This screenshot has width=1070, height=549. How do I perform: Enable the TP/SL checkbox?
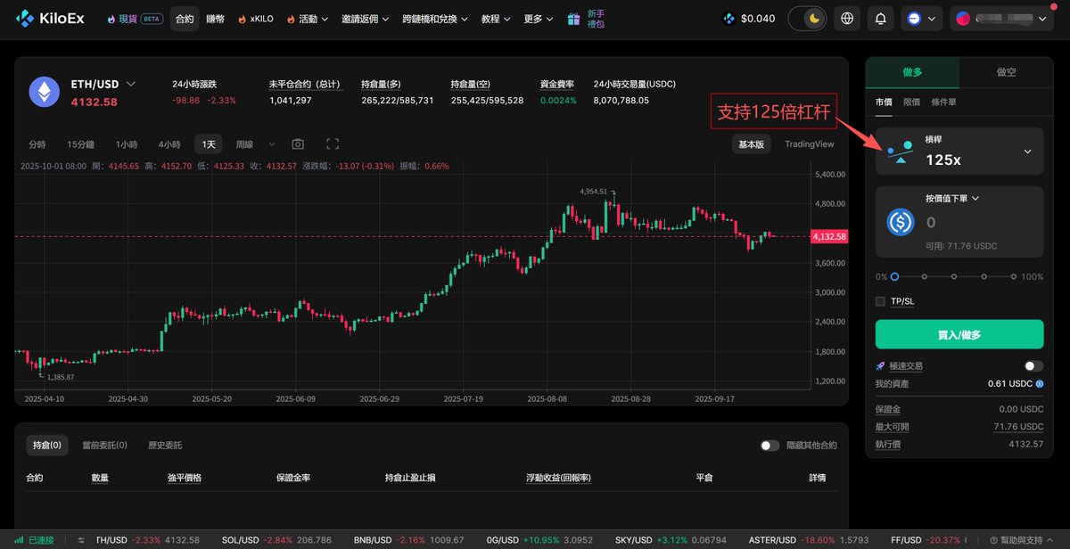coord(881,301)
